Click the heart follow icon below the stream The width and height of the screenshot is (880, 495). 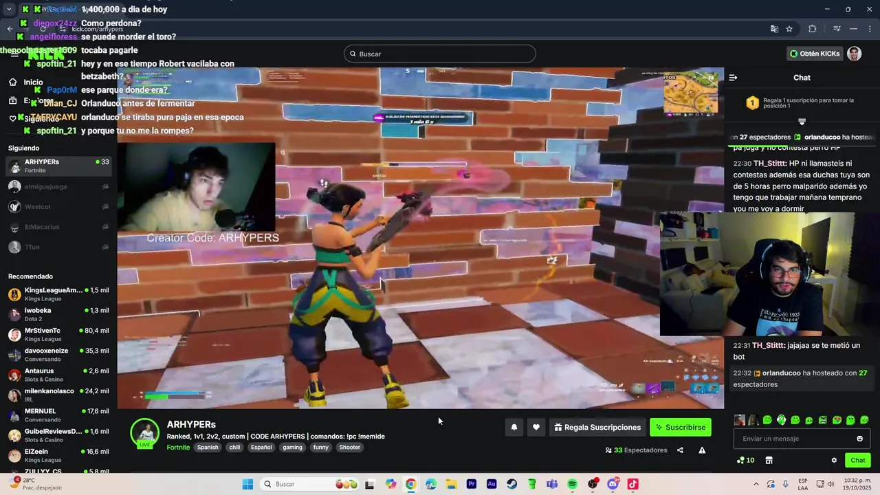tap(536, 427)
